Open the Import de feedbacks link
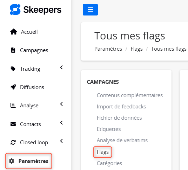The height and width of the screenshot is (170, 188). [x=121, y=107]
